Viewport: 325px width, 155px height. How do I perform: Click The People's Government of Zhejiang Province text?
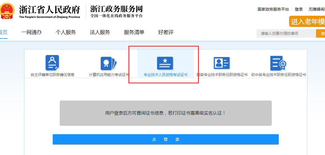[50, 17]
